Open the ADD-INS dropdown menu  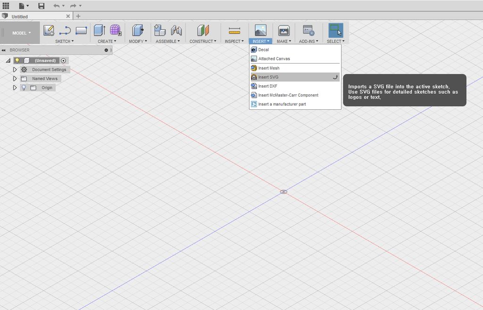(x=308, y=41)
